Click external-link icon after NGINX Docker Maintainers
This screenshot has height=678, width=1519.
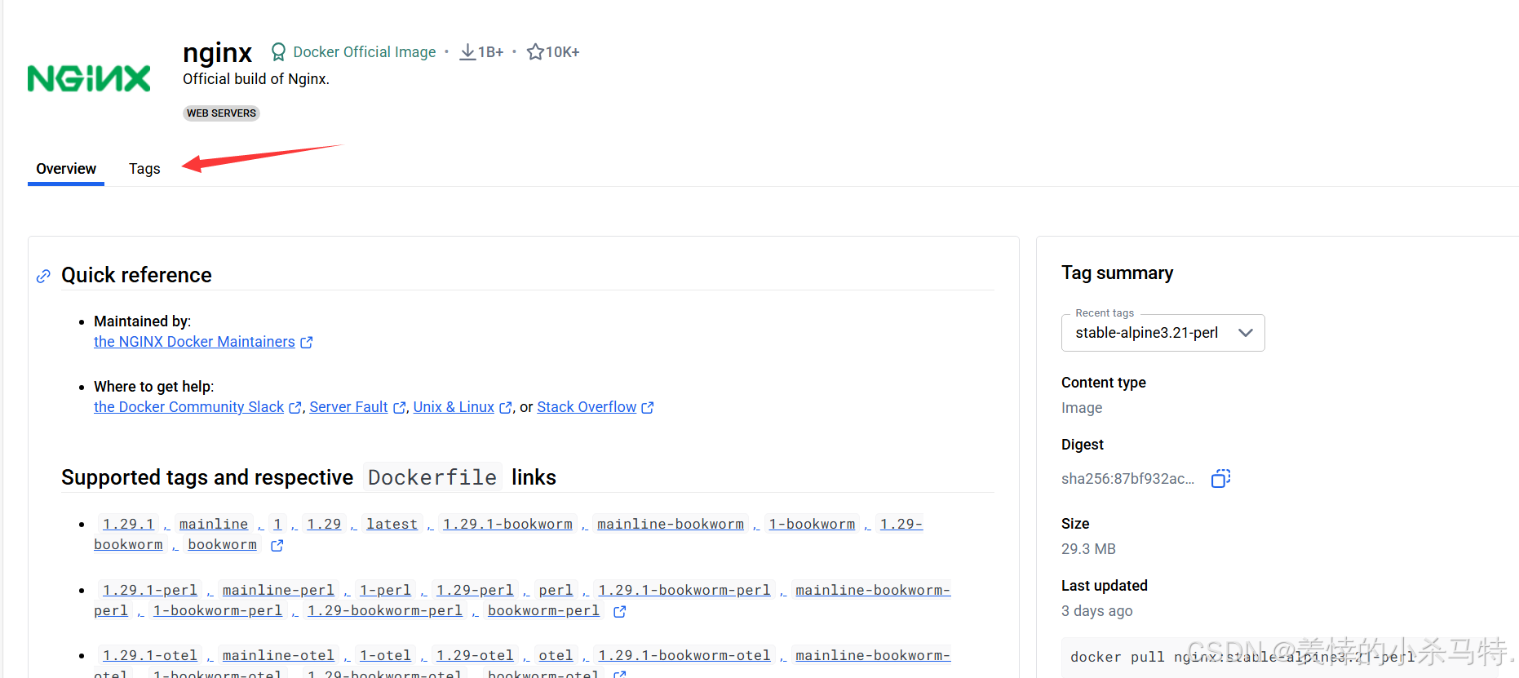tap(307, 343)
